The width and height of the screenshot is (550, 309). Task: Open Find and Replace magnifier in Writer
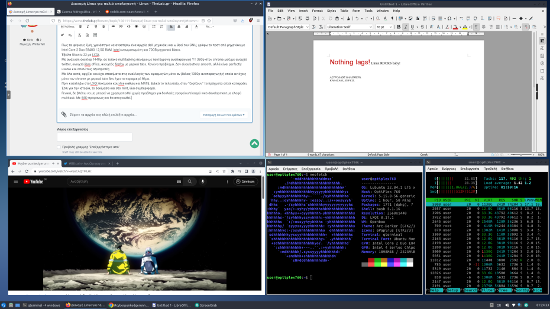[378, 18]
